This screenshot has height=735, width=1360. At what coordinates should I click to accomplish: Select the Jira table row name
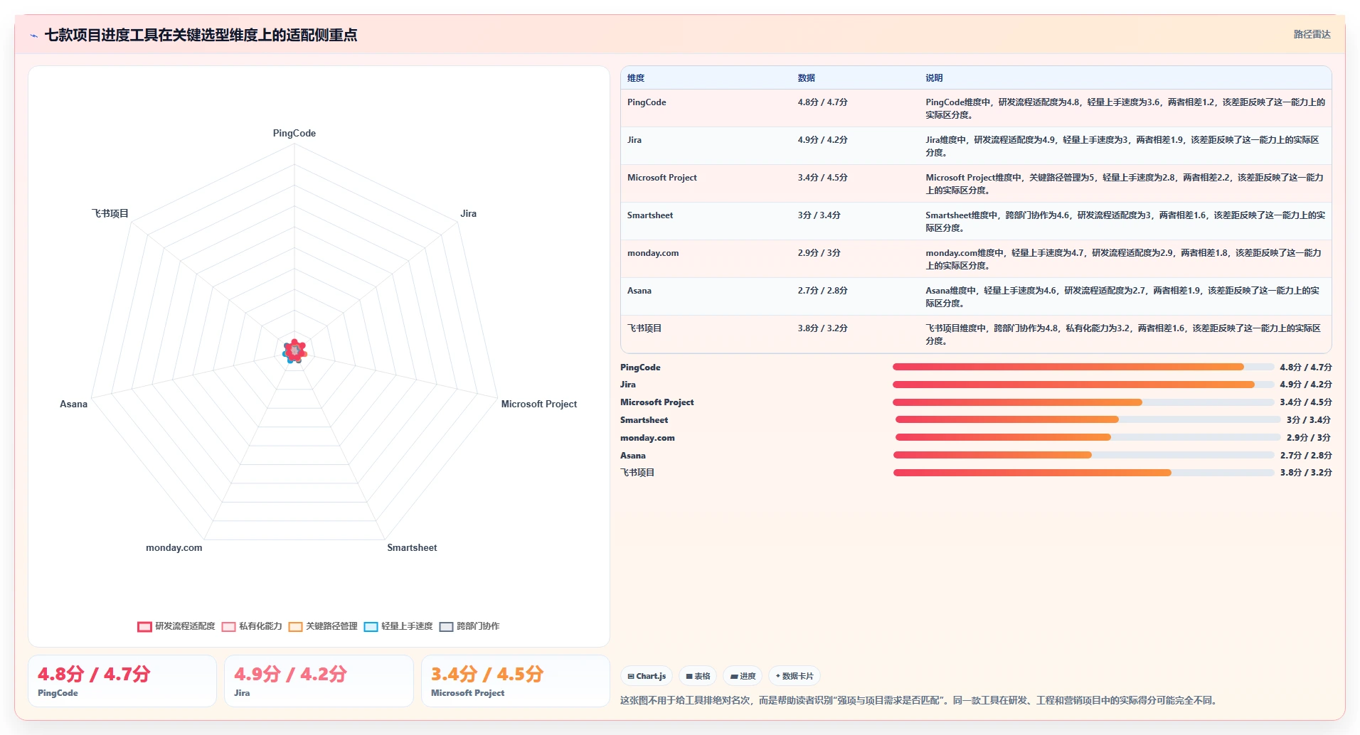[634, 140]
